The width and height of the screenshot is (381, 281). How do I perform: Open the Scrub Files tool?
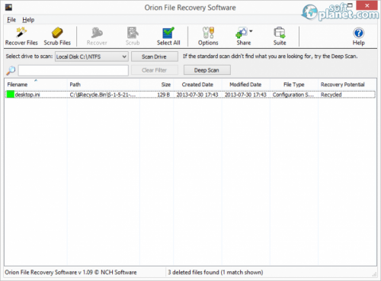pyautogui.click(x=57, y=37)
